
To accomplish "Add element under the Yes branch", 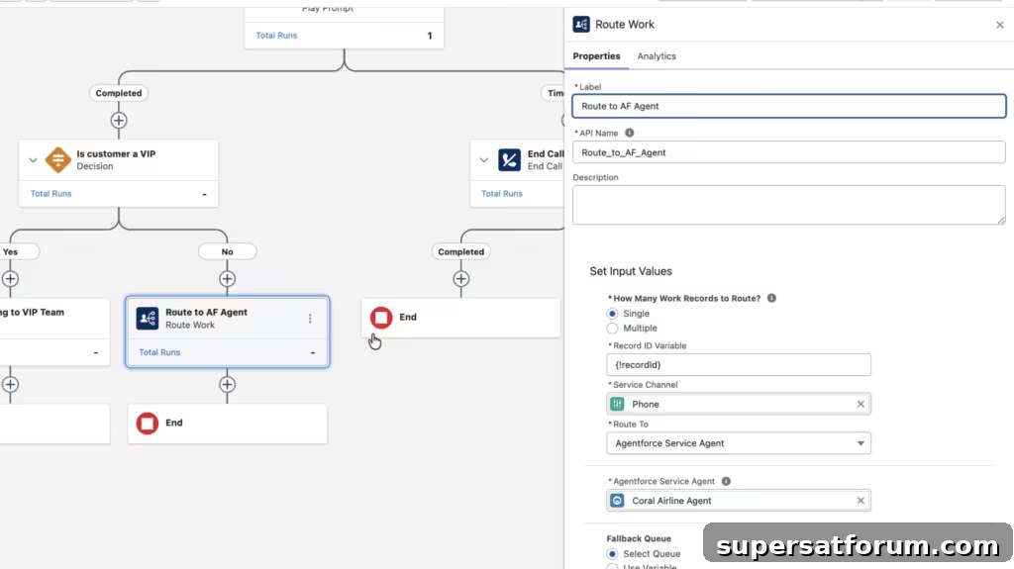I will point(10,279).
